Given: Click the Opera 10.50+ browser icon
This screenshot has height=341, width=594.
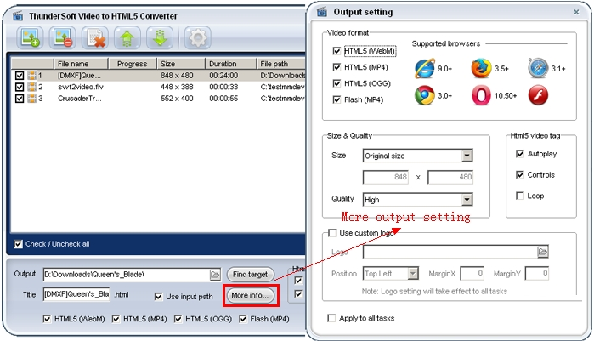Looking at the screenshot, I should (x=481, y=95).
